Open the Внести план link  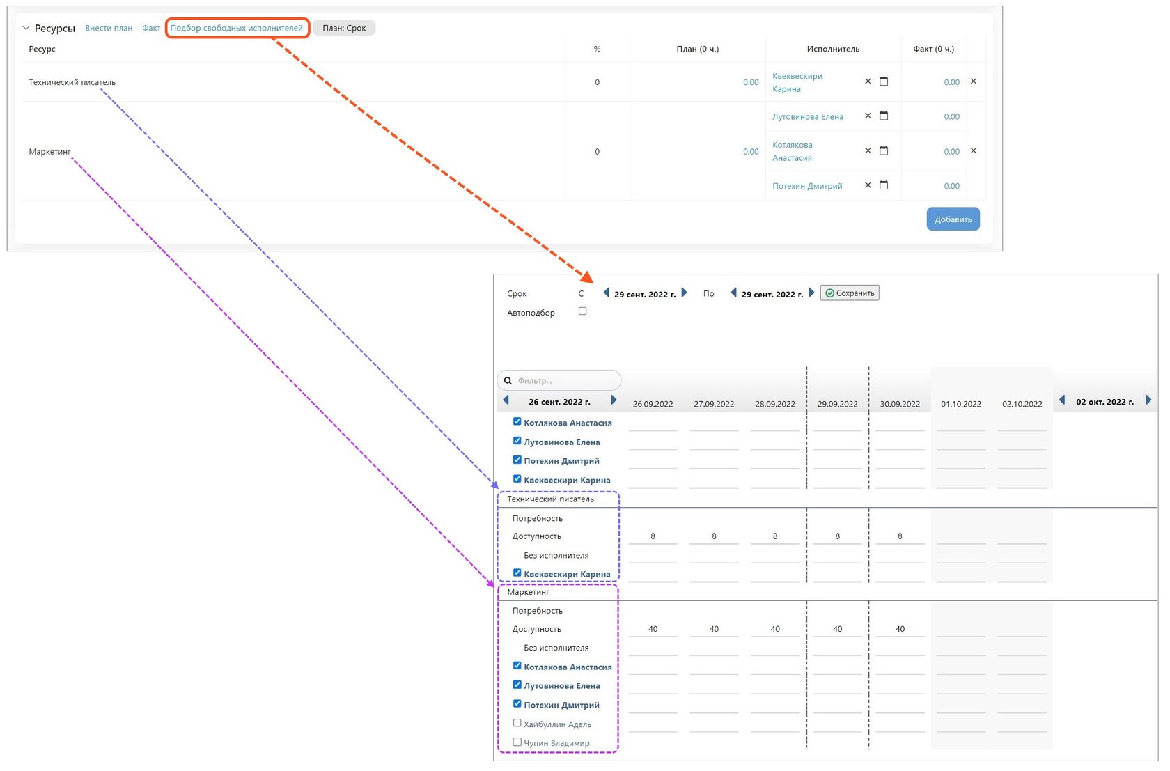pyautogui.click(x=109, y=28)
